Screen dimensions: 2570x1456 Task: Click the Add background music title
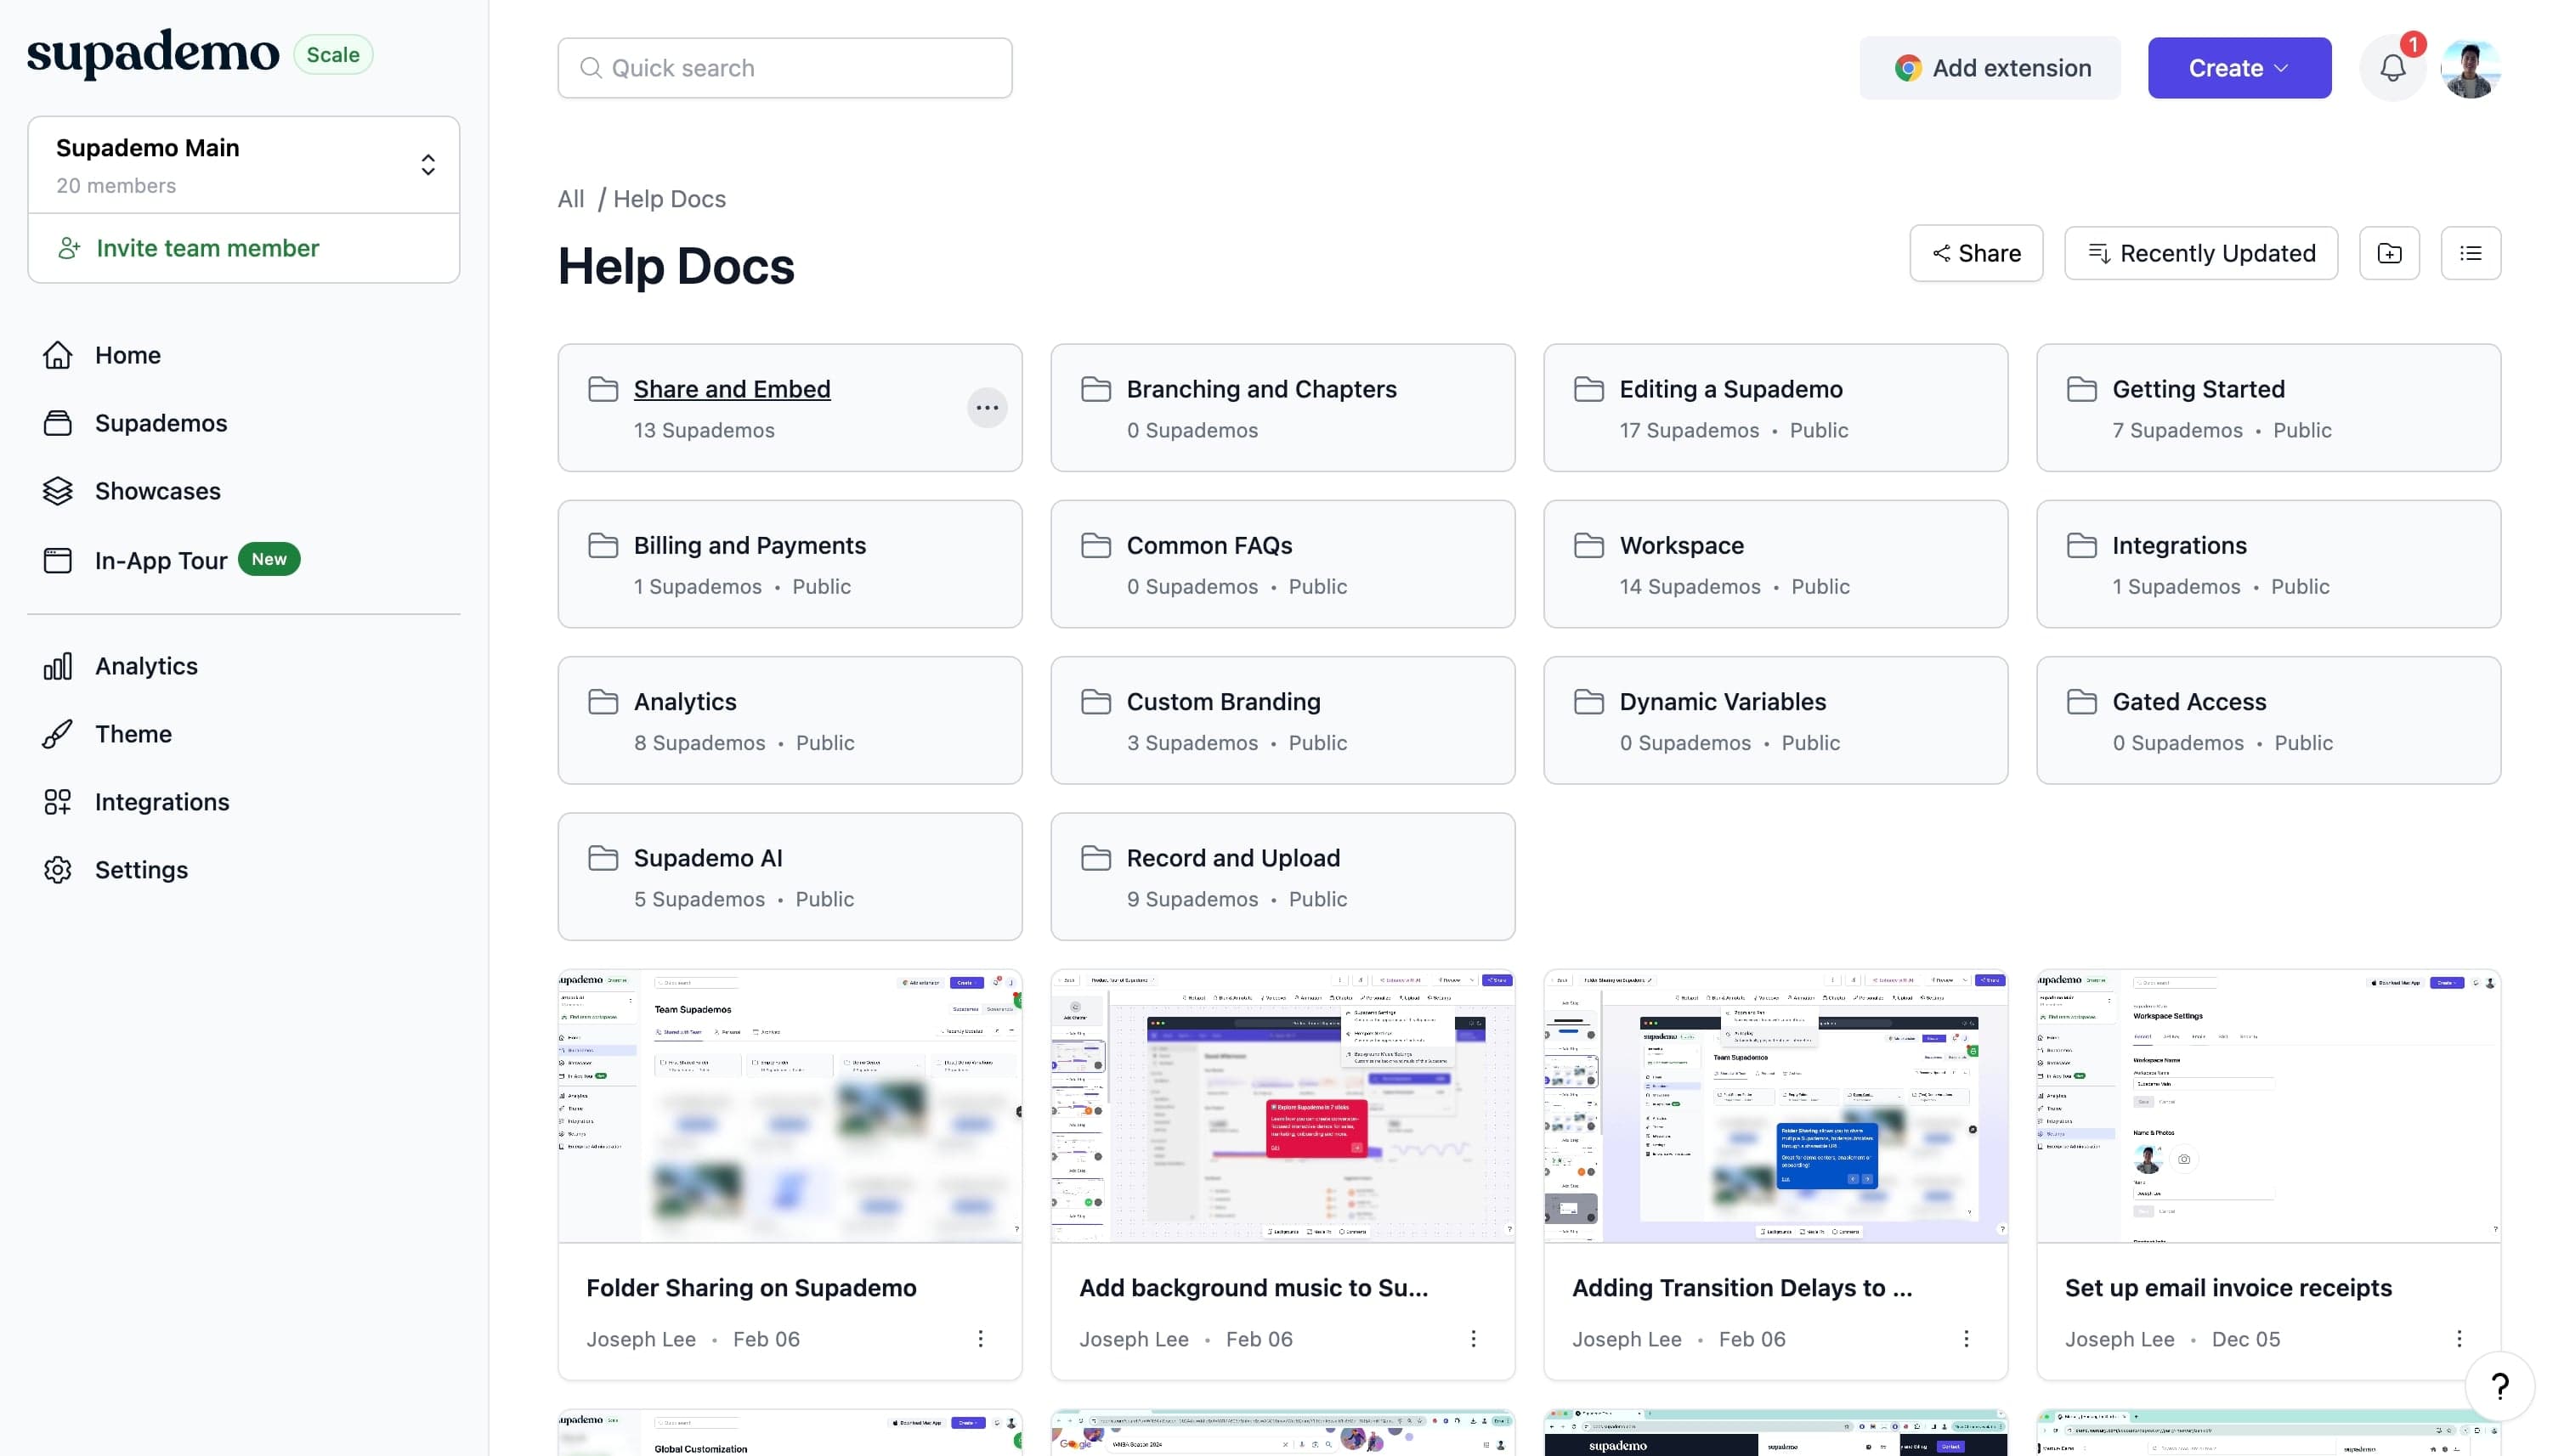(1254, 1288)
